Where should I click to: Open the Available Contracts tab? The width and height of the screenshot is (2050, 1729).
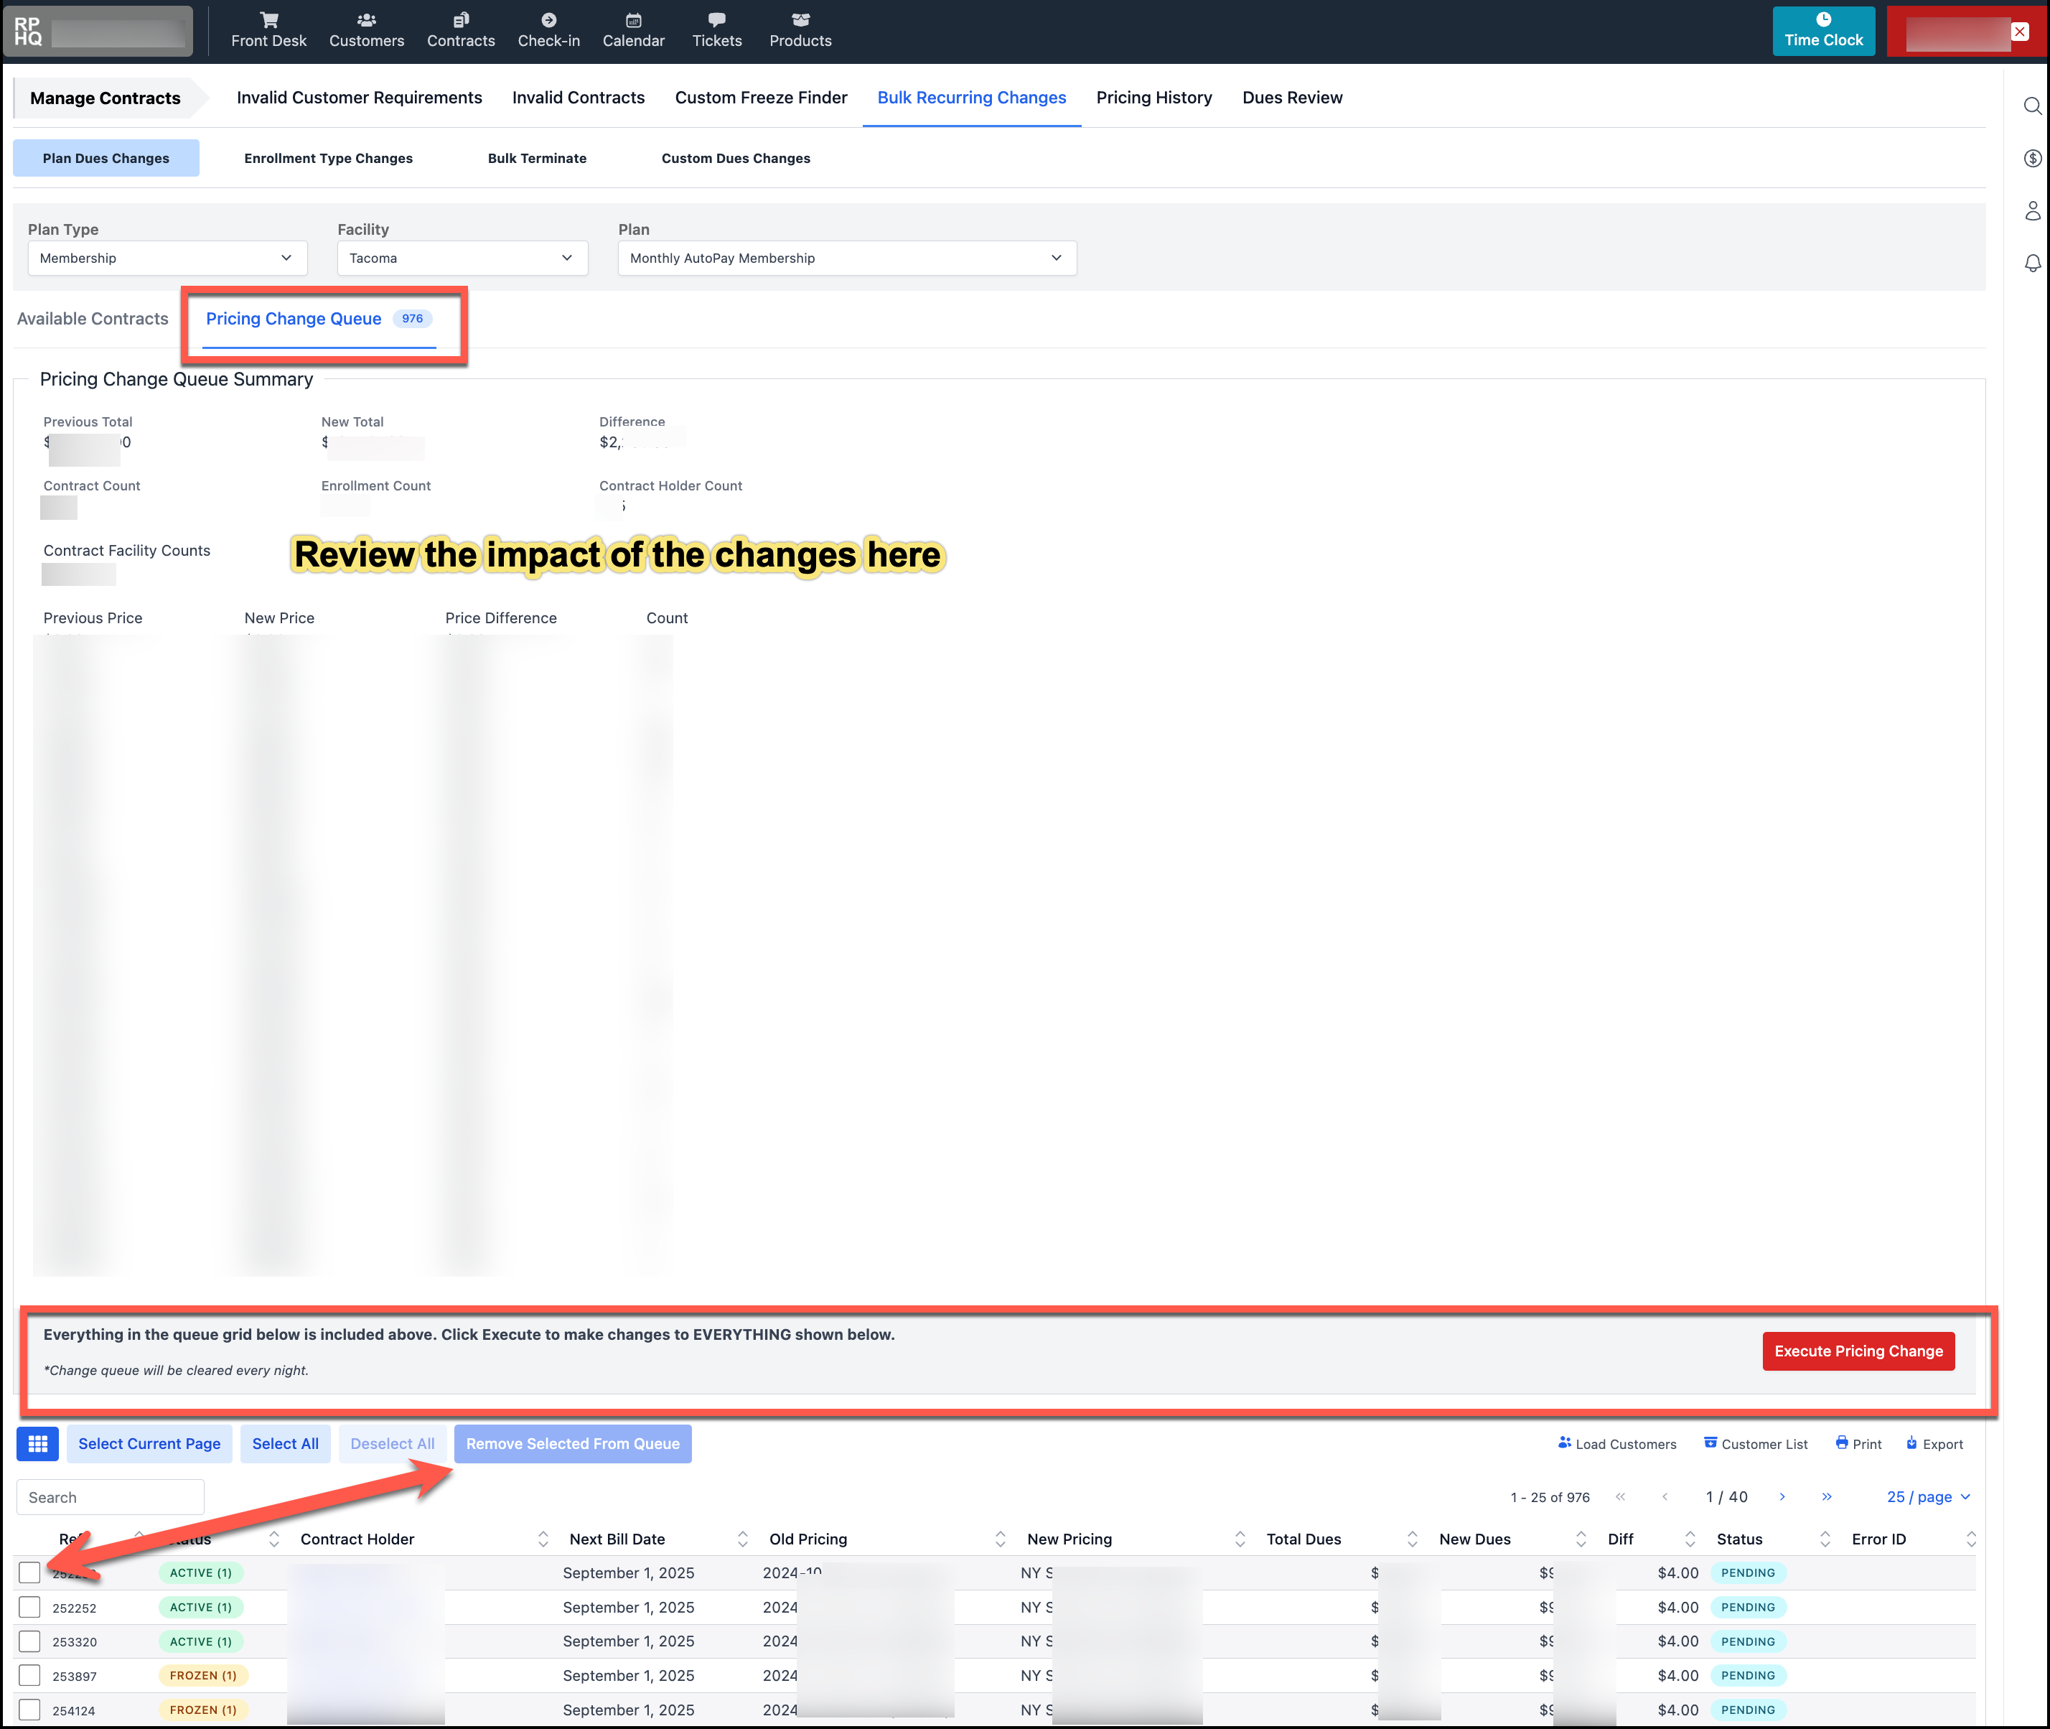pos(93,319)
